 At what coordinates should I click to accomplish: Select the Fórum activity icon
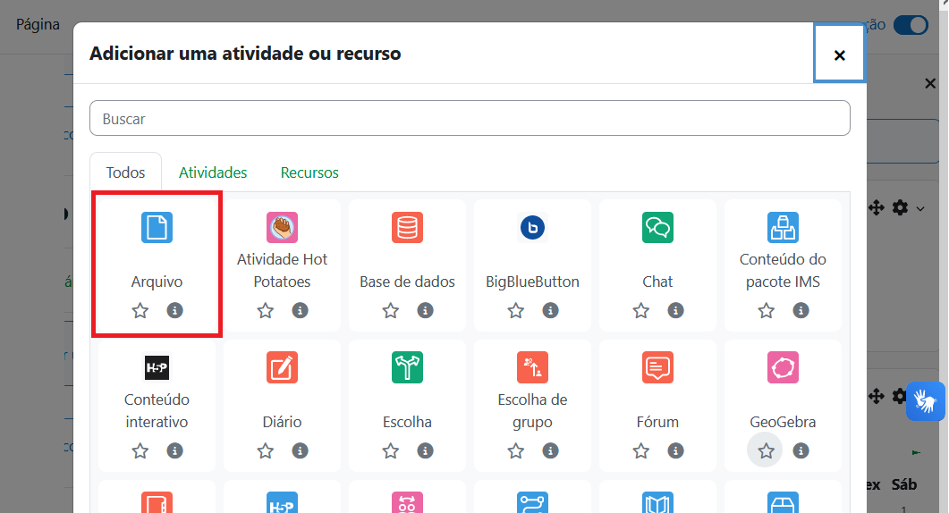coord(657,367)
